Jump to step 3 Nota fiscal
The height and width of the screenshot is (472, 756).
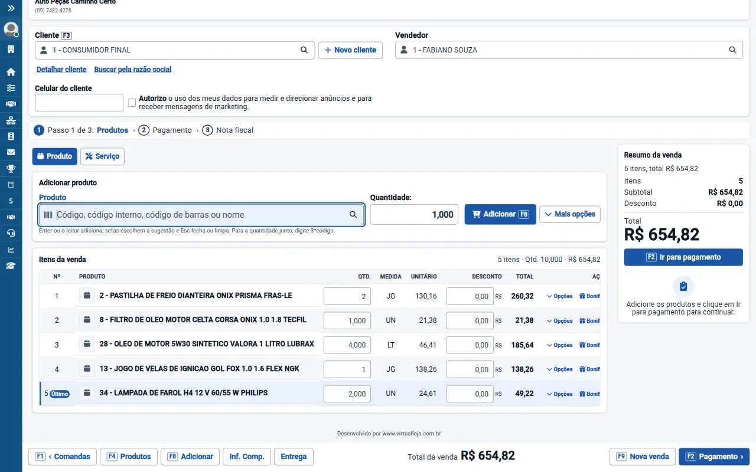(x=228, y=130)
